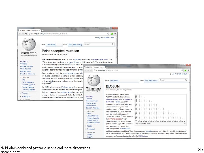Expand the Toolbox section in the BLOSUM window sidebar
The width and height of the screenshot is (204, 153).
click(86, 126)
